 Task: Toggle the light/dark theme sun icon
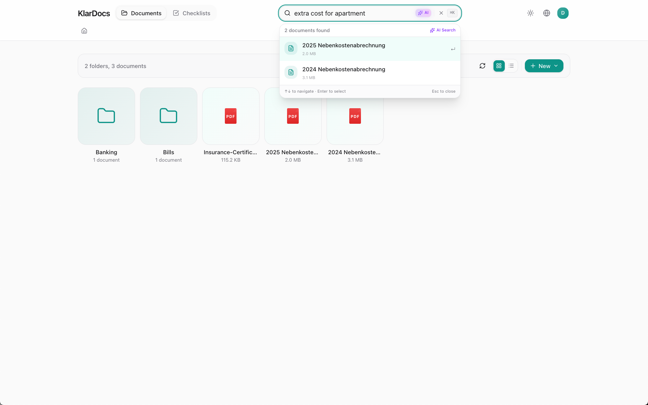(x=530, y=13)
